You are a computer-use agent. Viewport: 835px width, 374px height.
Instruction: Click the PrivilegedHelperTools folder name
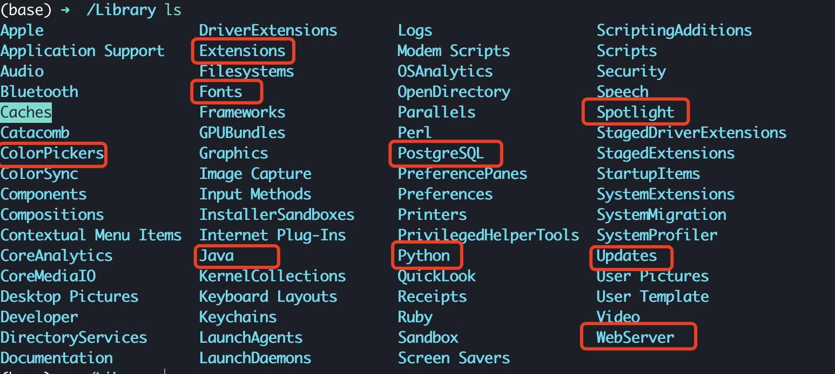point(488,236)
